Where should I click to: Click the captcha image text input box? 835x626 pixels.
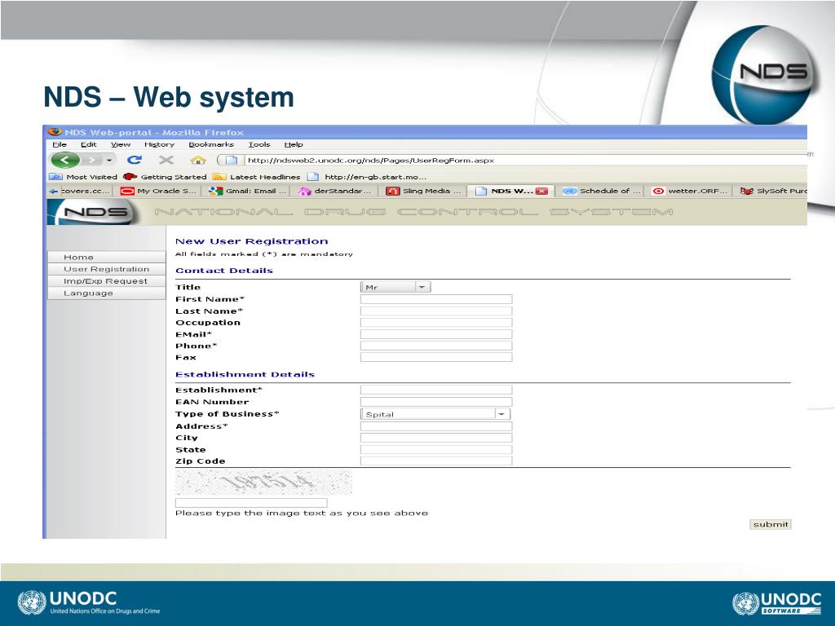pyautogui.click(x=251, y=502)
